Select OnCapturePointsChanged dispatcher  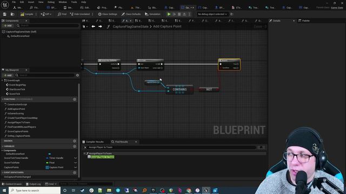(17, 177)
